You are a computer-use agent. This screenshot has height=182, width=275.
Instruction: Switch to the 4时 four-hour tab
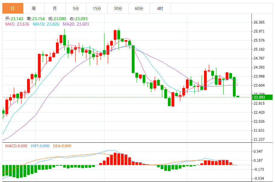click(x=160, y=8)
